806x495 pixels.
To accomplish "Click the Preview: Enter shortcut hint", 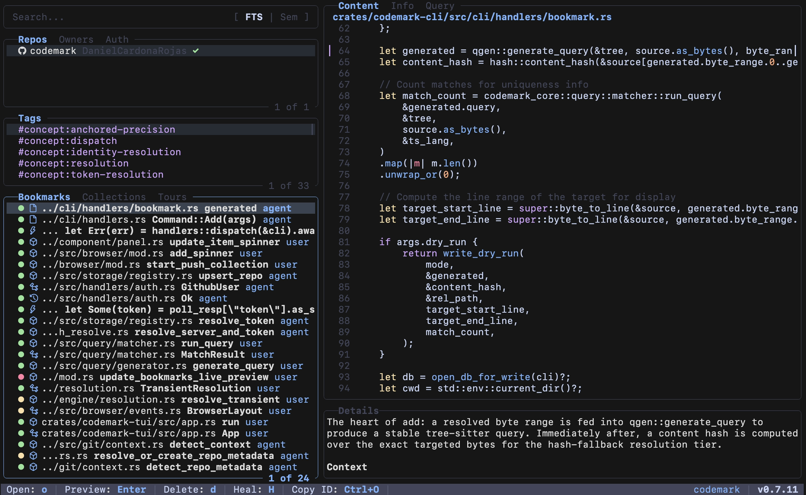I will click(105, 490).
